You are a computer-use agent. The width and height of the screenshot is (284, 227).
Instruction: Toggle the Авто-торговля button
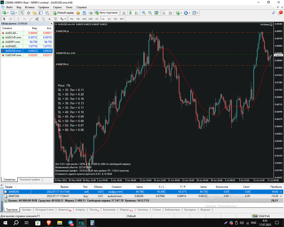pos(106,13)
